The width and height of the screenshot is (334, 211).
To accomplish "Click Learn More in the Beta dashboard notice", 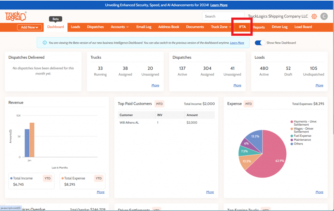I will tap(237, 43).
